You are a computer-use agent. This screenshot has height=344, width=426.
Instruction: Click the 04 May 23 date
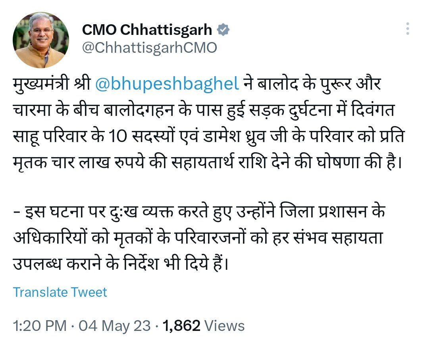click(115, 326)
